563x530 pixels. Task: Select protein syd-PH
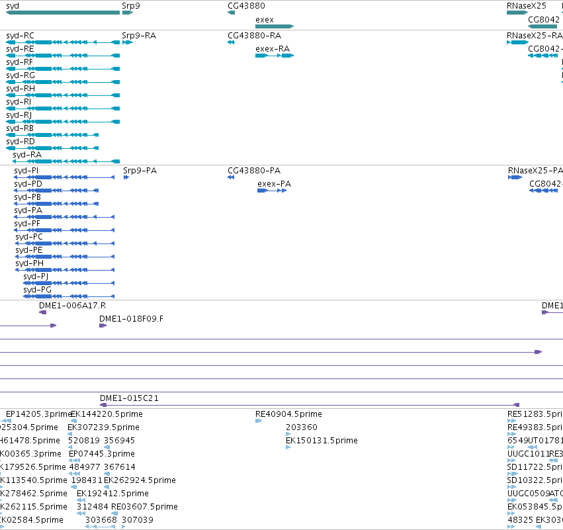[x=65, y=270]
